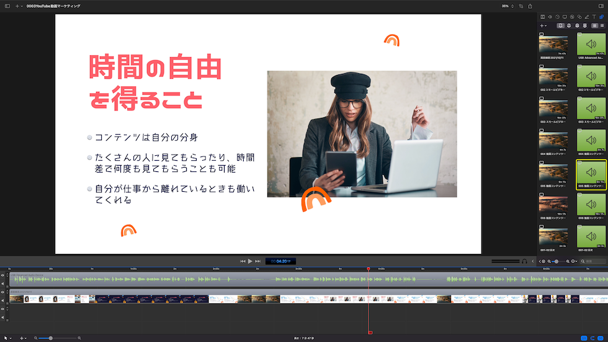Screen dimensions: 608x342
Task: Collapse the media panel with the chevron
Action: coord(533,261)
